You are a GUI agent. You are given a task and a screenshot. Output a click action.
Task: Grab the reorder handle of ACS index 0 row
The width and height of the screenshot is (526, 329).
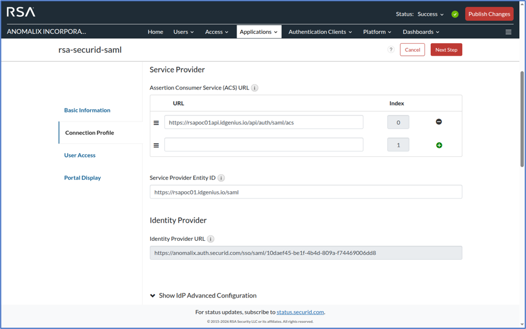click(x=156, y=123)
